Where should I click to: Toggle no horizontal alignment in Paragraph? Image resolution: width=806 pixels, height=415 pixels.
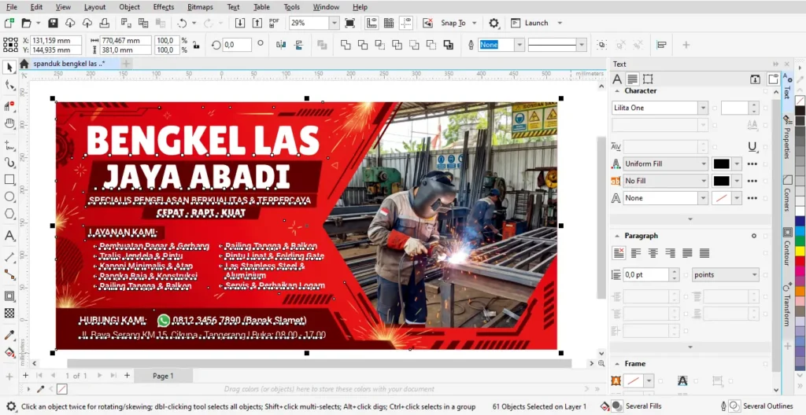(619, 253)
